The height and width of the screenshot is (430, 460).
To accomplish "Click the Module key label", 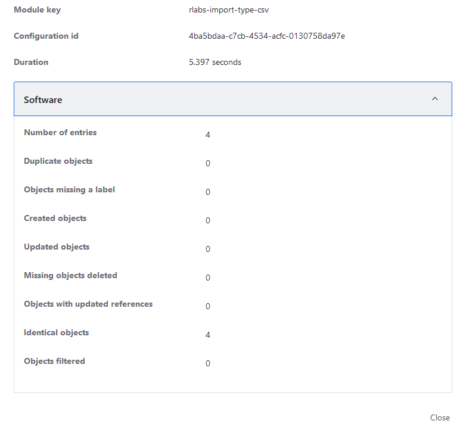I will pos(37,10).
